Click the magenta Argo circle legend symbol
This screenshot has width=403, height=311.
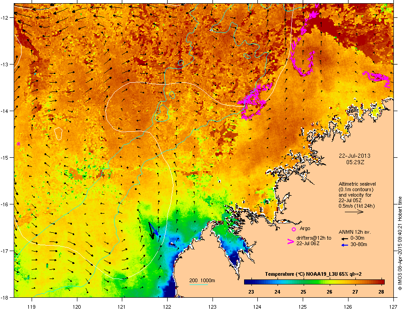(x=294, y=229)
